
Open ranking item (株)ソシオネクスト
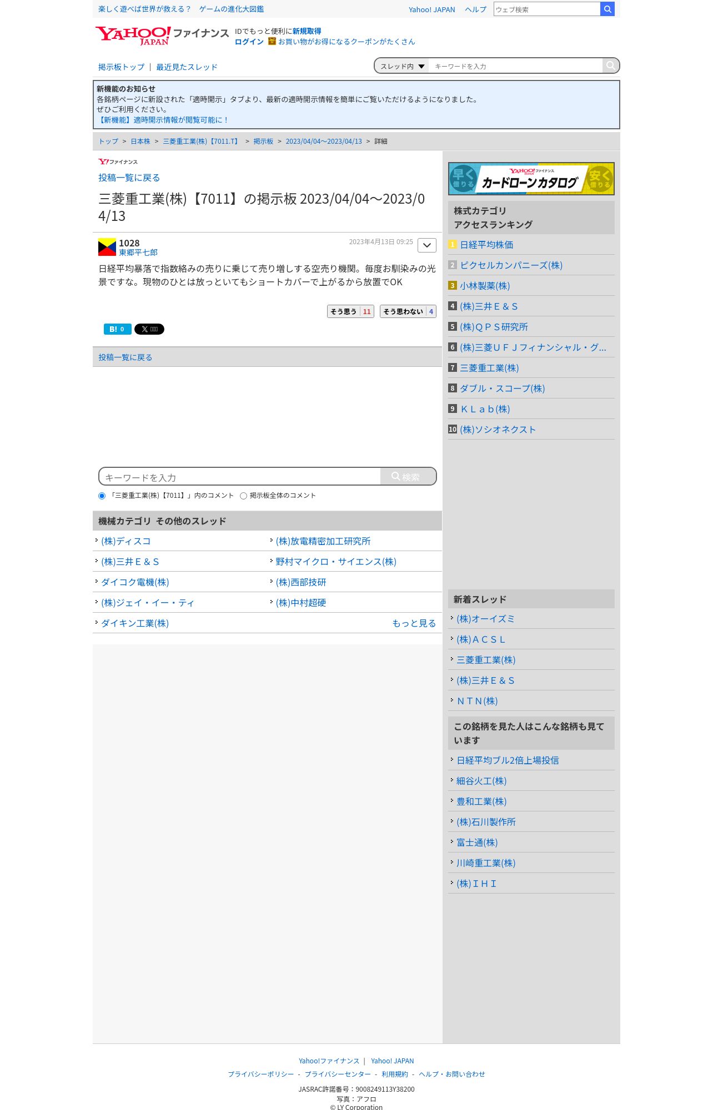pyautogui.click(x=498, y=430)
